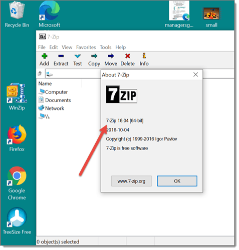Open the Info toolbar icon
The image size is (239, 250).
click(x=144, y=56)
